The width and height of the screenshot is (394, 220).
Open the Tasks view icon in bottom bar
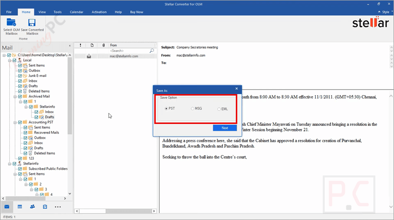click(45, 207)
